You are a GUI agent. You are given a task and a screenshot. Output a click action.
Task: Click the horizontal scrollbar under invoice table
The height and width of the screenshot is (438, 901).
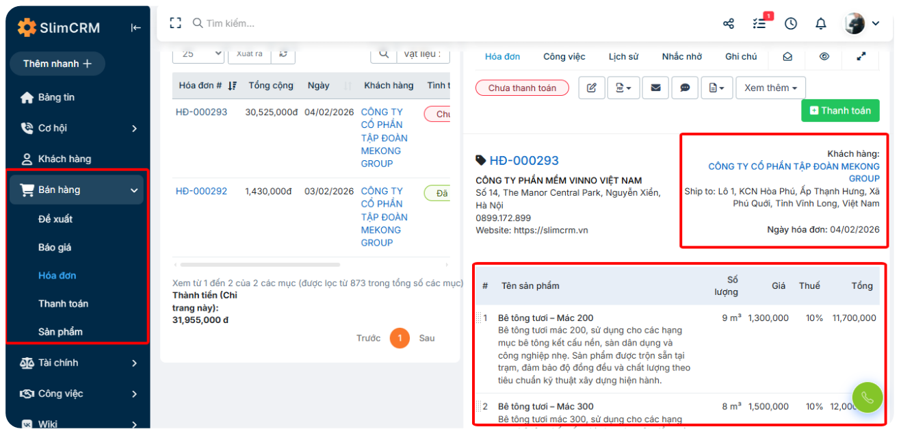click(260, 264)
